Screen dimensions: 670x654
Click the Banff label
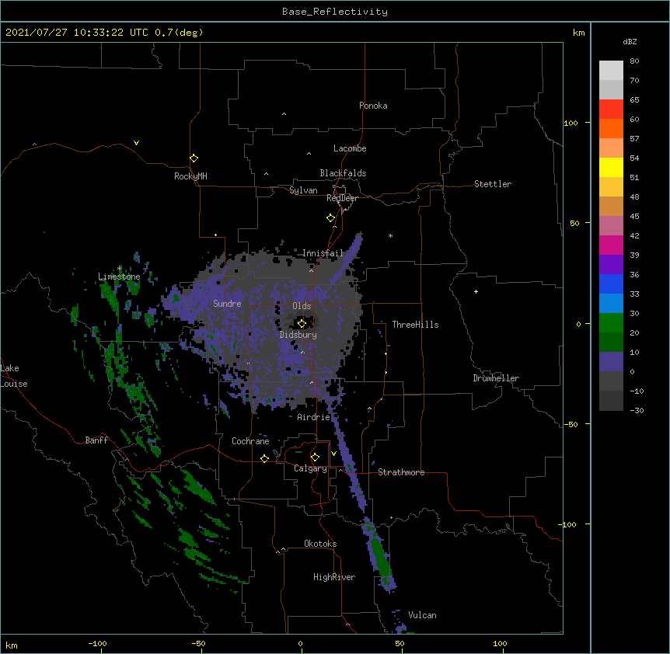click(96, 440)
